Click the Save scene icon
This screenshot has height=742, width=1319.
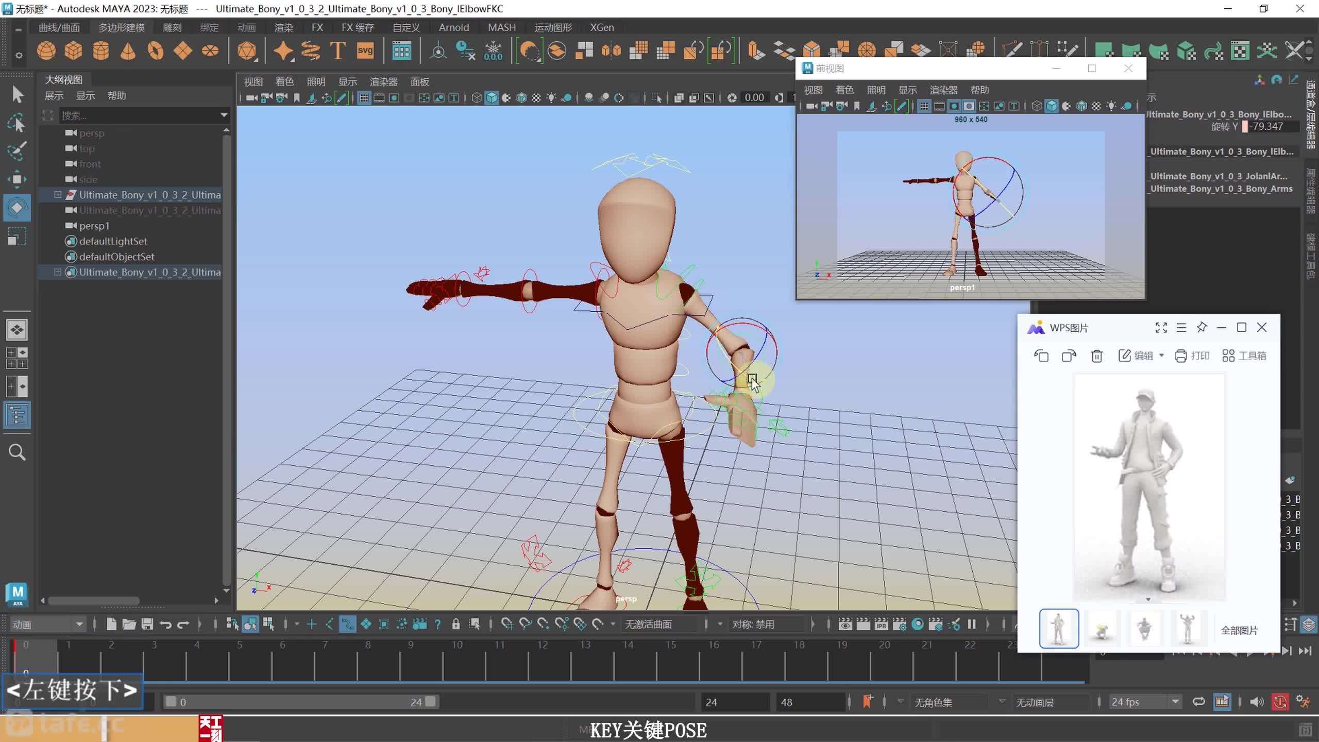(x=147, y=625)
